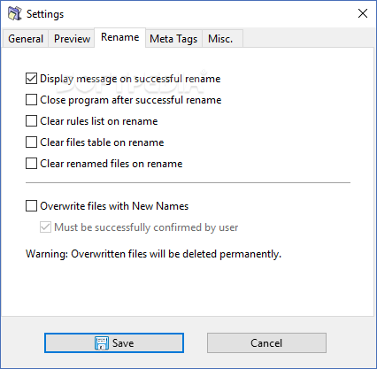The image size is (377, 369).
Task: Click the Settings app icon in title bar
Action: pyautogui.click(x=14, y=14)
